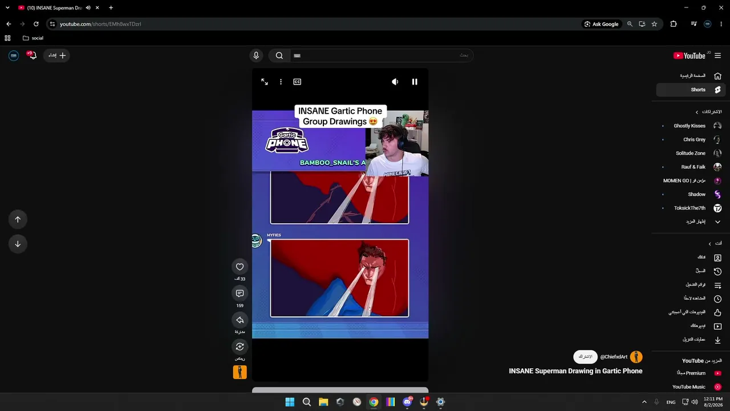Screen dimensions: 730x411
Task: Open the YouTube account avatar menu
Action: coord(14,55)
